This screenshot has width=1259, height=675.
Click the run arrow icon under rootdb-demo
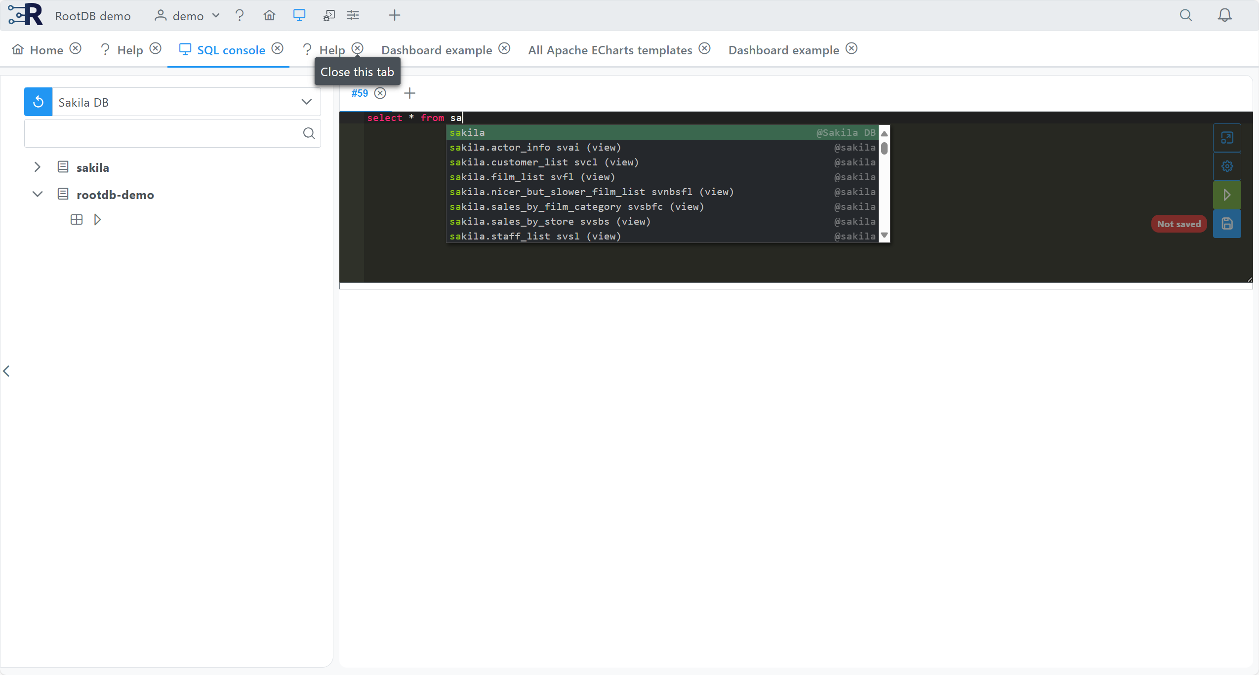pos(97,220)
